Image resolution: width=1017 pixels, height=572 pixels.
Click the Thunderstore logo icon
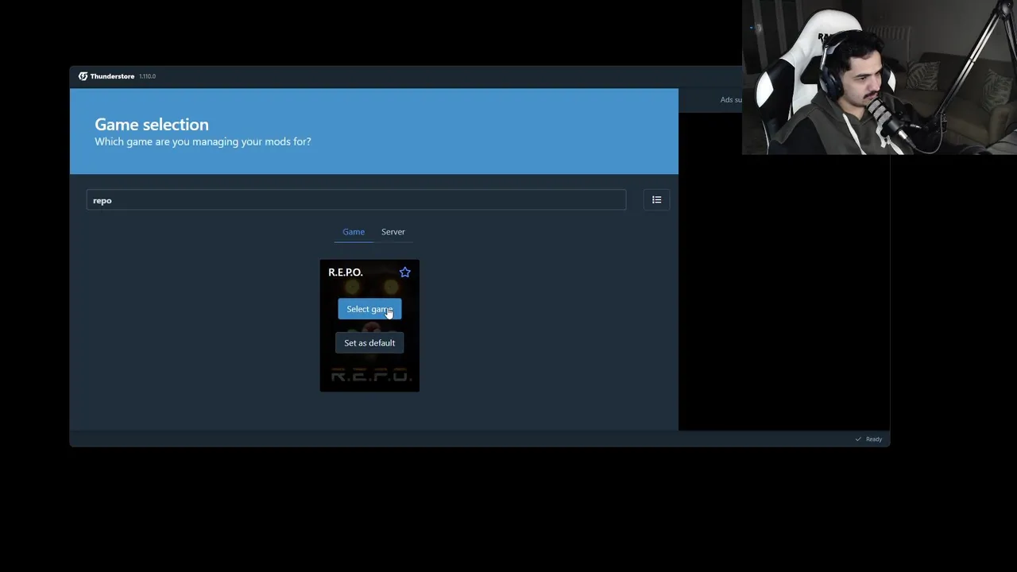pyautogui.click(x=83, y=76)
